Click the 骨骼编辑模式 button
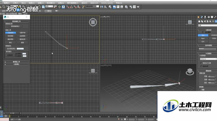217x121 pixels. pyautogui.click(x=15, y=26)
